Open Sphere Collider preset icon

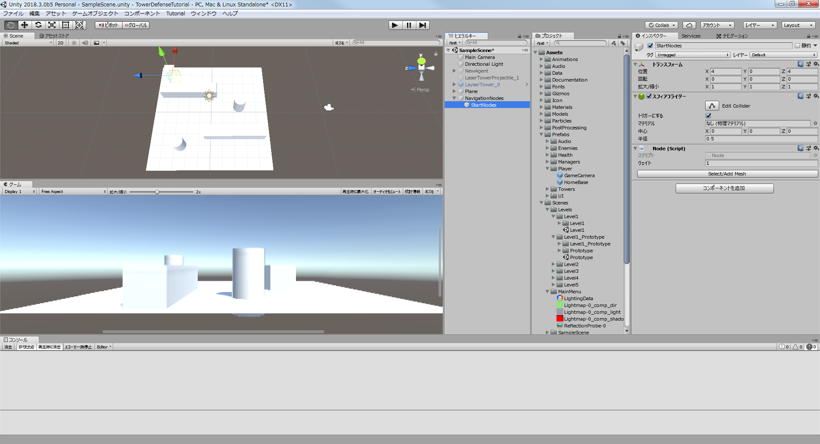tap(808, 96)
